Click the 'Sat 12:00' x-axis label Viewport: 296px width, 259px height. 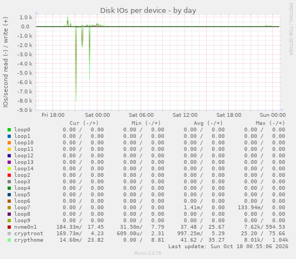[x=185, y=115]
